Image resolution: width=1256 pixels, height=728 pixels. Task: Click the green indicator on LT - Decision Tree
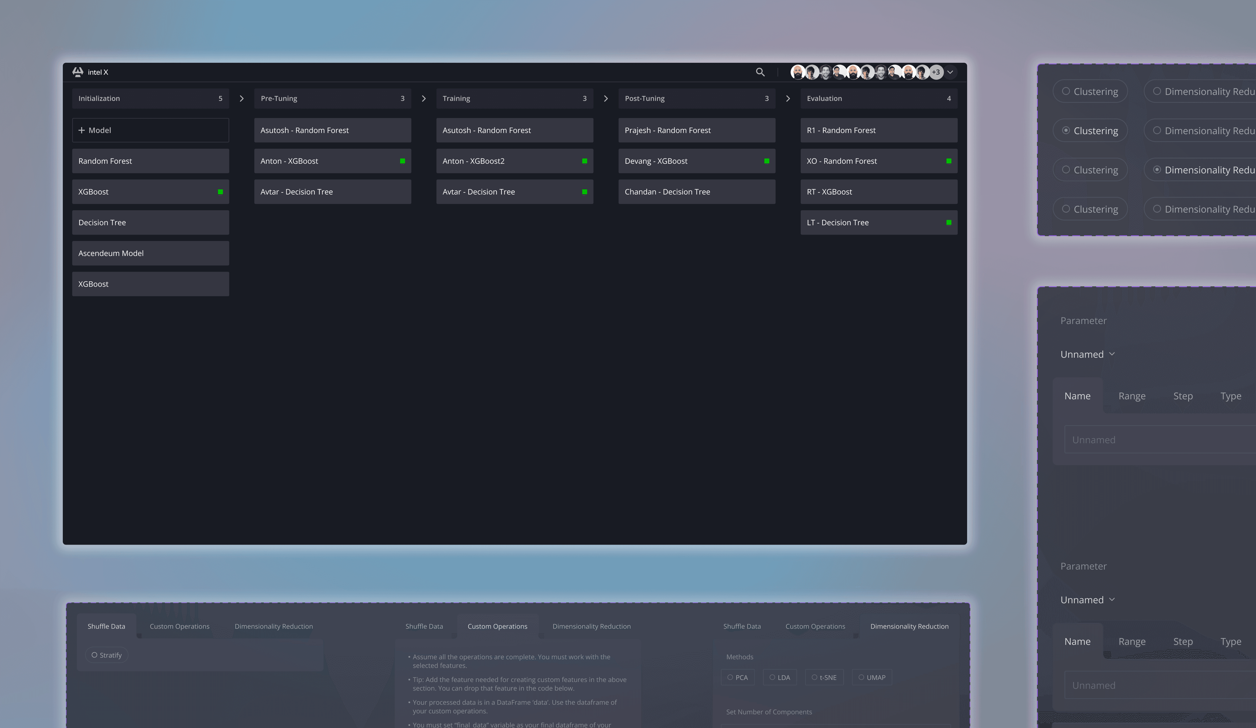949,223
